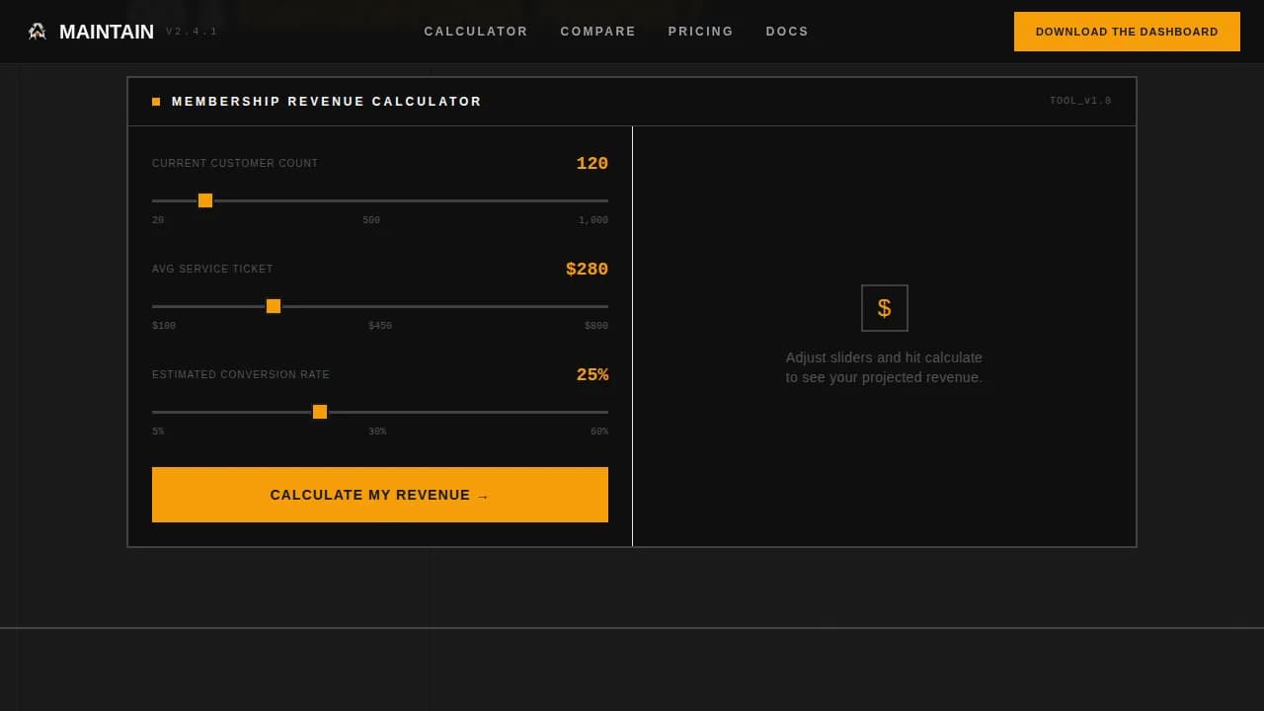Click the Avg Service Ticket label
This screenshot has height=711, width=1264.
(x=212, y=270)
